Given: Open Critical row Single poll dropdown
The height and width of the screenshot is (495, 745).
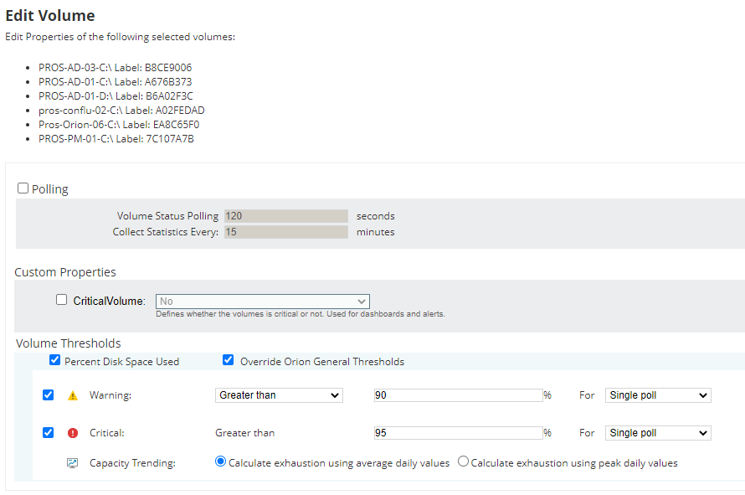Looking at the screenshot, I should point(658,433).
